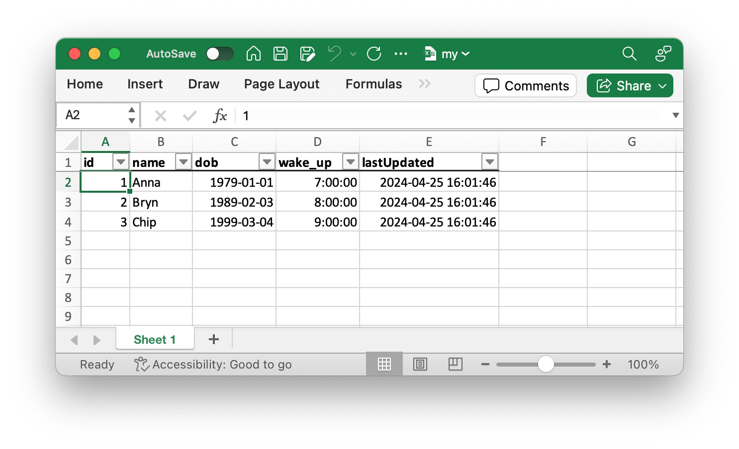The image size is (739, 449).
Task: Click the Select All corner triangle
Action: click(72, 142)
